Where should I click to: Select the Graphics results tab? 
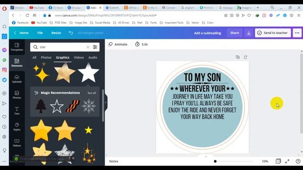[62, 58]
